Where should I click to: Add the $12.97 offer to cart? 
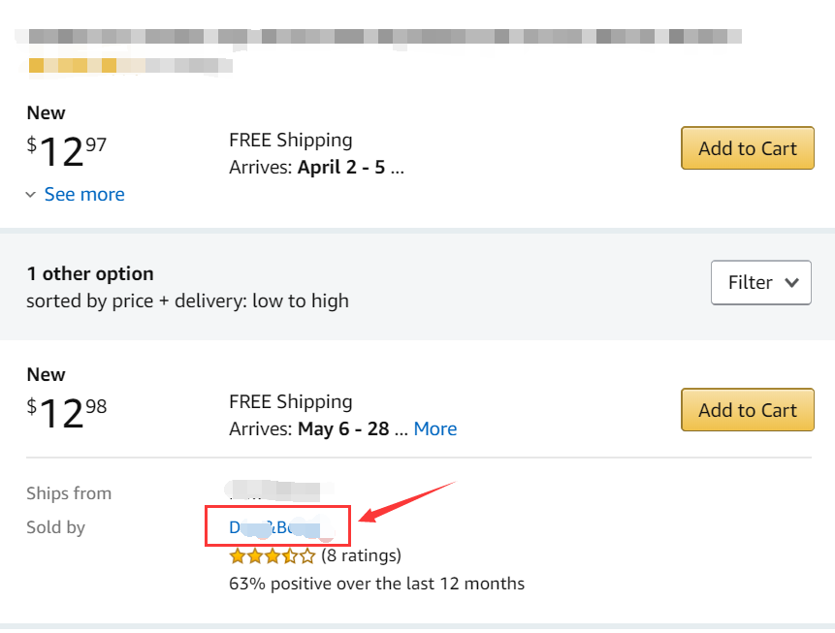point(747,148)
